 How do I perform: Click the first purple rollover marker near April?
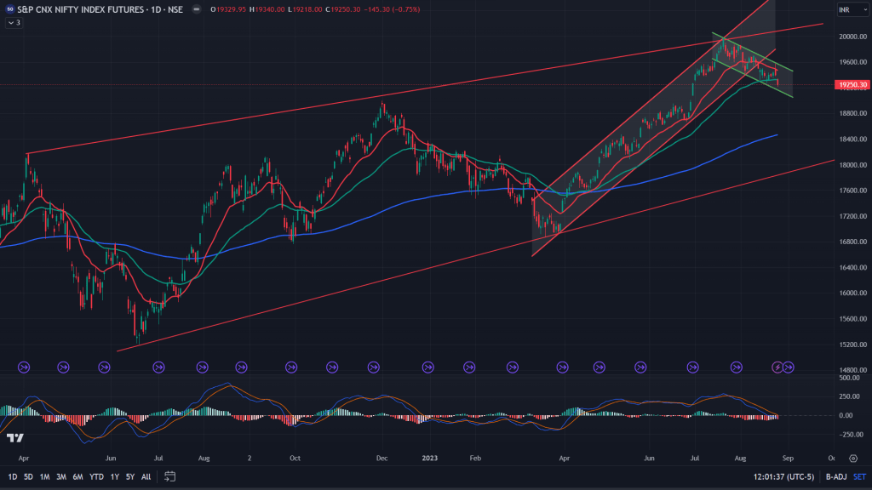click(x=23, y=367)
